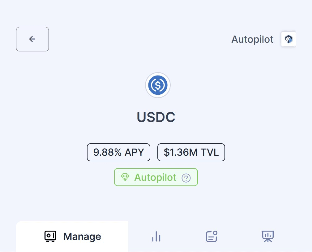
Task: Click the back arrow button
Action: 32,39
